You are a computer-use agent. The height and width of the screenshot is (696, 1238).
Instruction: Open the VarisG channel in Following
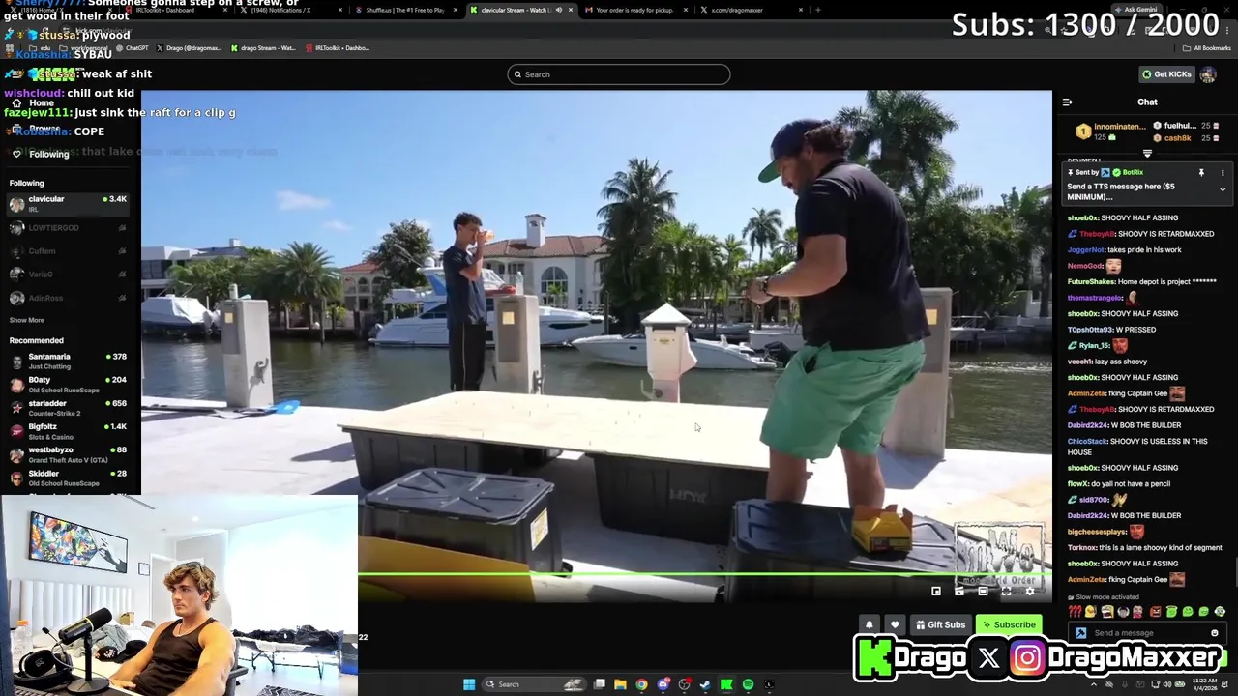68,275
